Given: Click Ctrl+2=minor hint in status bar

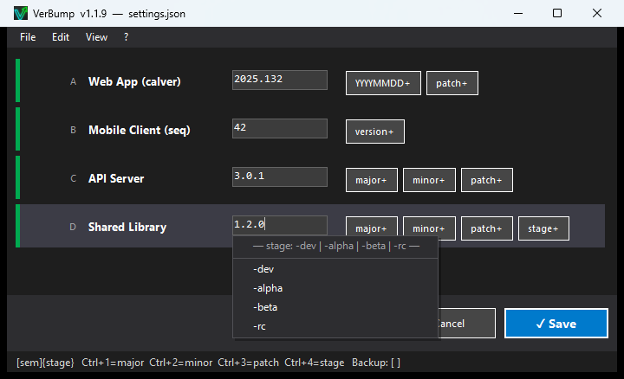Looking at the screenshot, I should click(x=180, y=363).
